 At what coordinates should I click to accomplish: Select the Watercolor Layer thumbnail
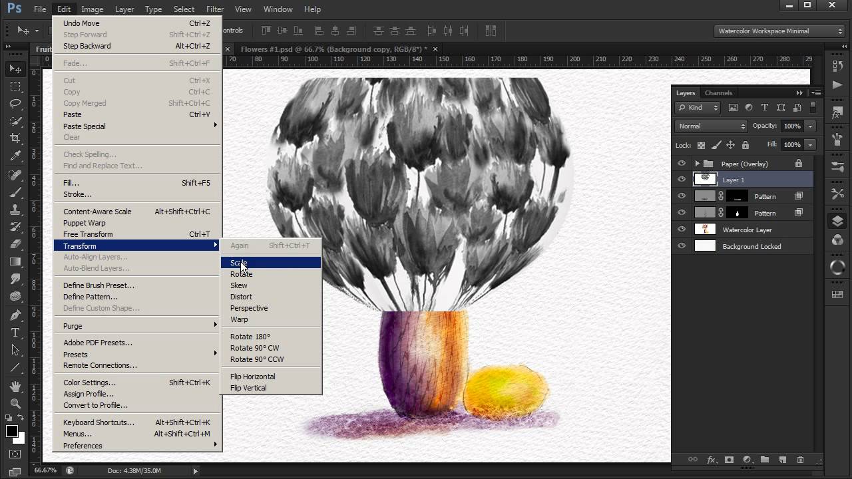click(705, 230)
